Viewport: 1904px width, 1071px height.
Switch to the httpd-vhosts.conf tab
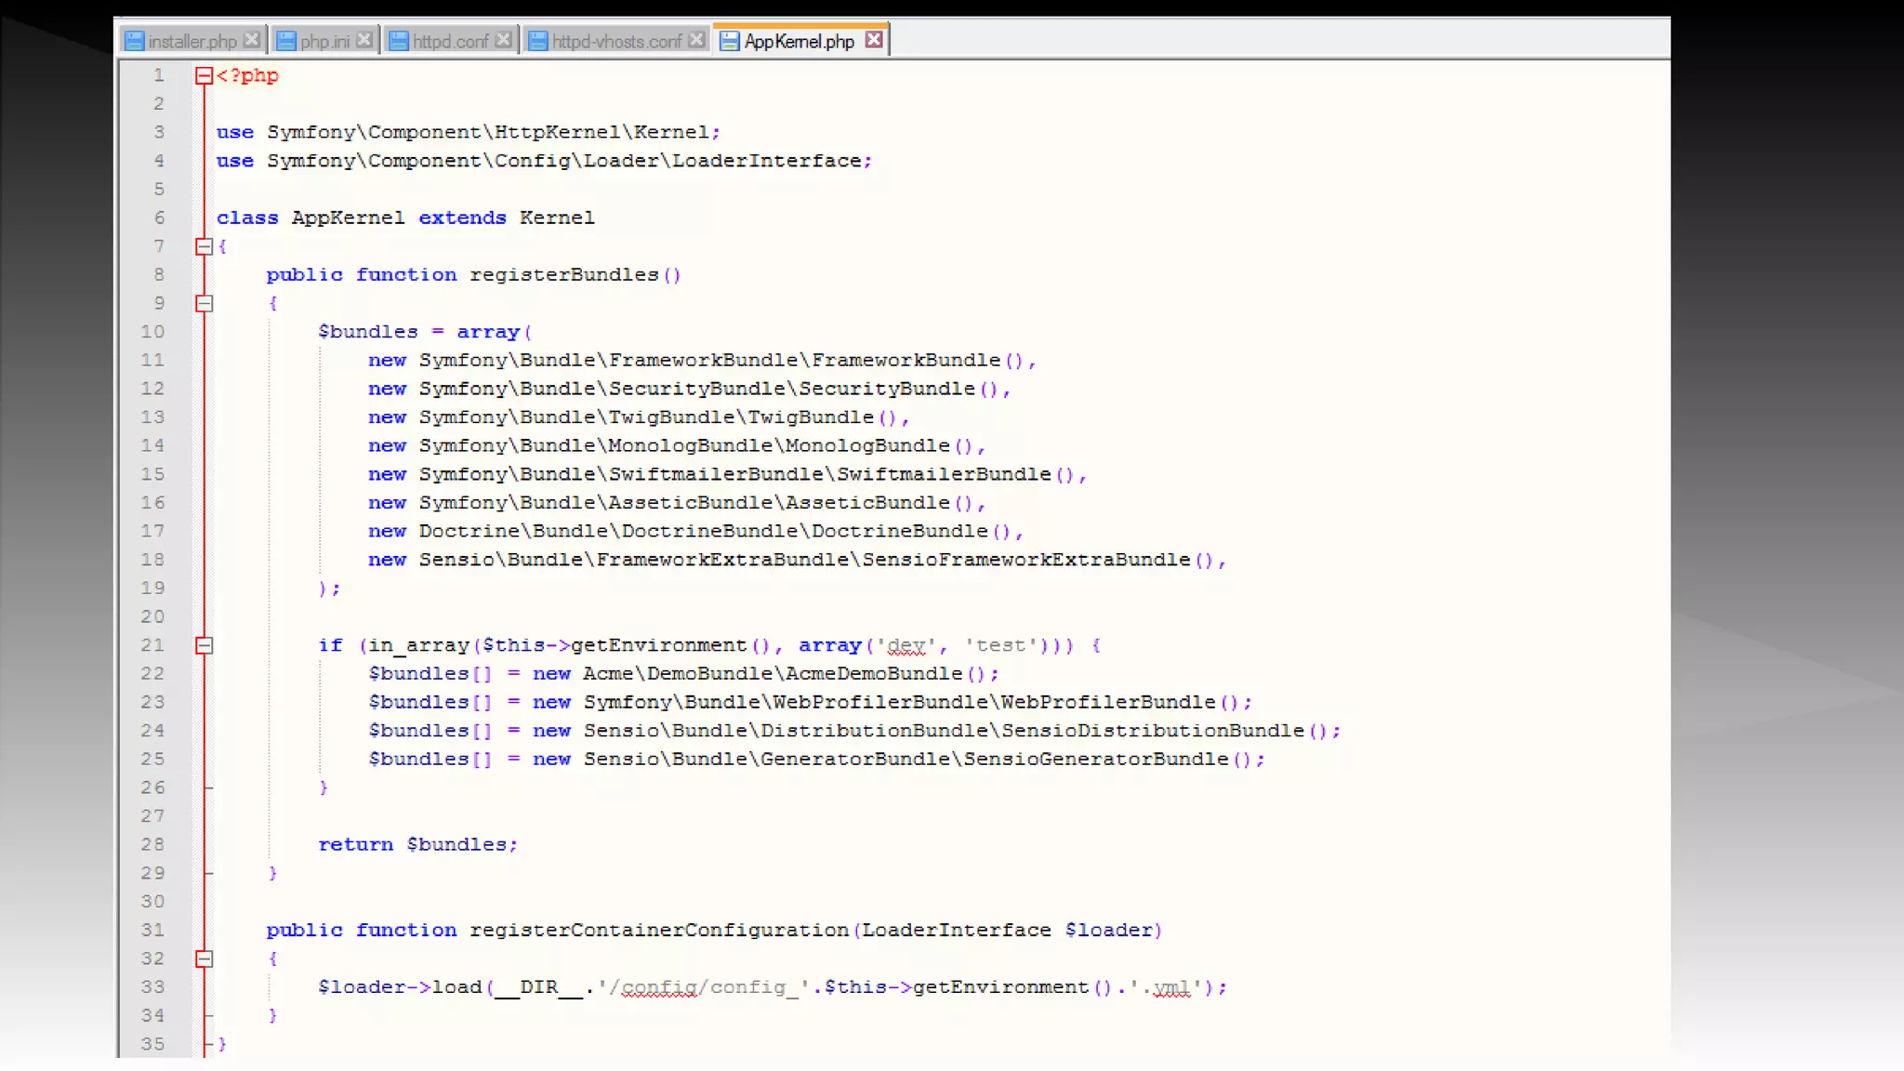coord(616,41)
